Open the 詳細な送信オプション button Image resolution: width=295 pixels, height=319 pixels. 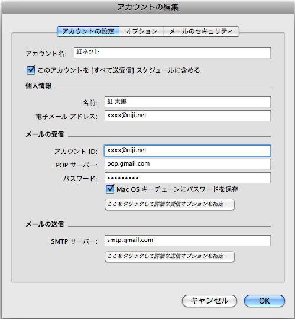170,256
